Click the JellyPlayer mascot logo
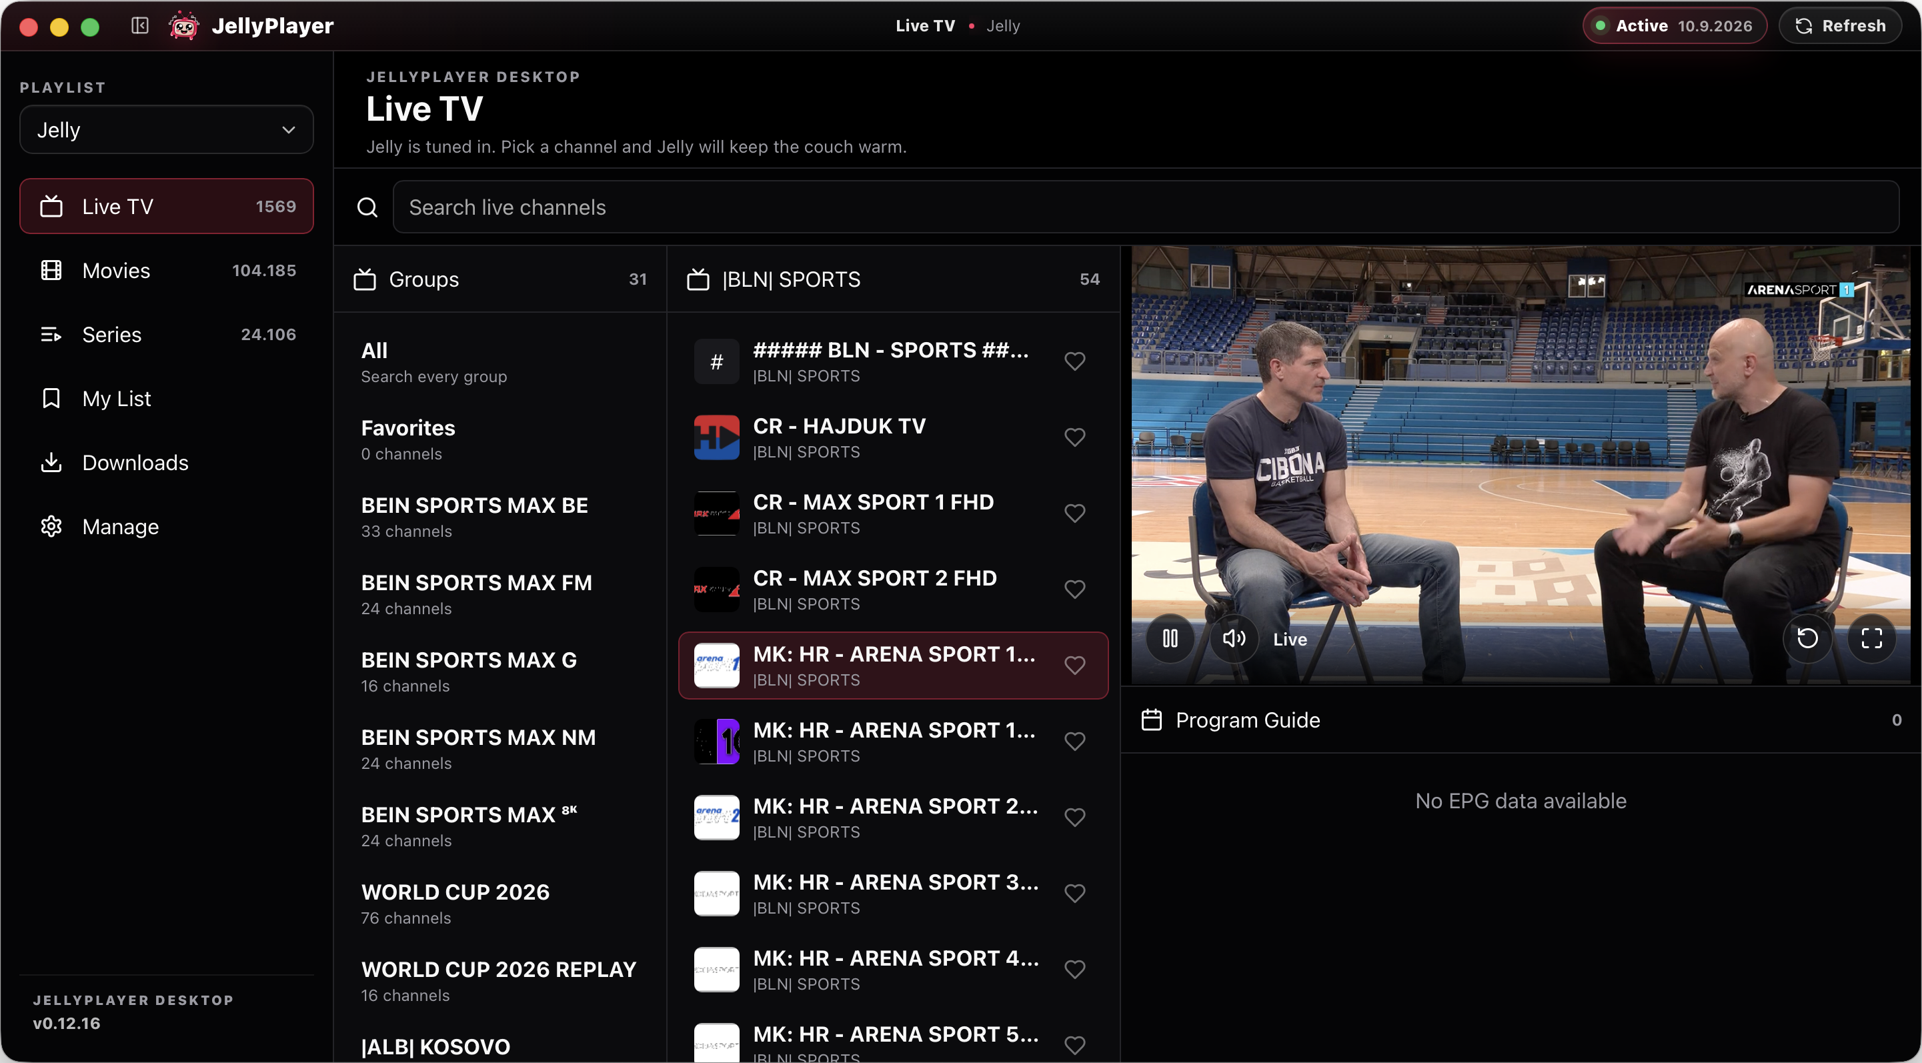Image resolution: width=1922 pixels, height=1063 pixels. click(183, 25)
